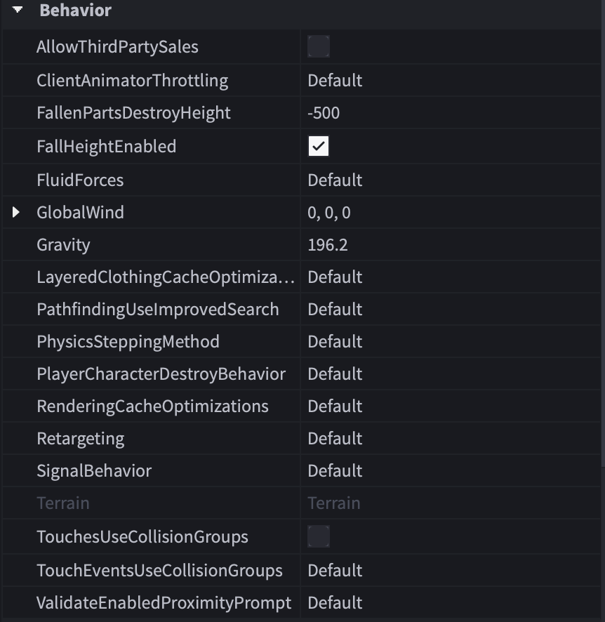Click the Gravity value 196.2
Image resolution: width=605 pixels, height=622 pixels.
327,245
